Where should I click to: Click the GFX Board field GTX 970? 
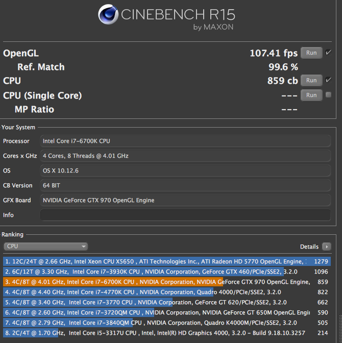[185, 200]
